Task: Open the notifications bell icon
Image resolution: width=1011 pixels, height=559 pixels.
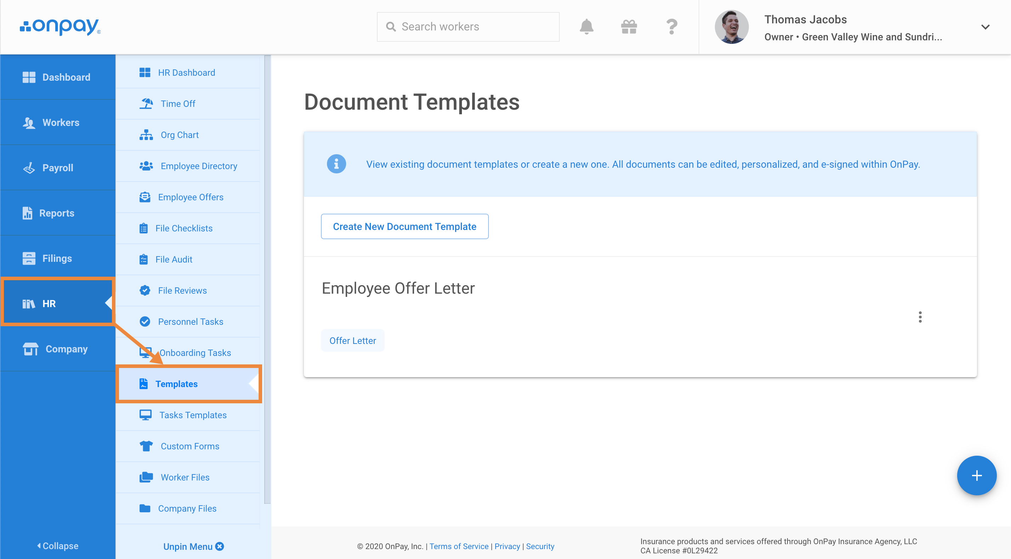Action: click(586, 27)
